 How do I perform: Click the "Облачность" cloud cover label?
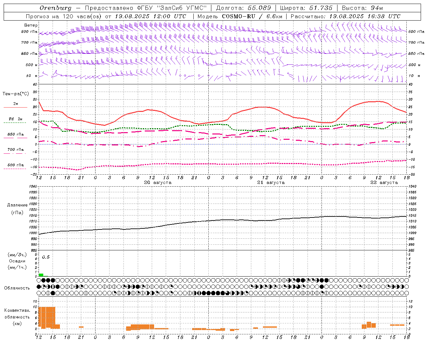pyautogui.click(x=17, y=288)
